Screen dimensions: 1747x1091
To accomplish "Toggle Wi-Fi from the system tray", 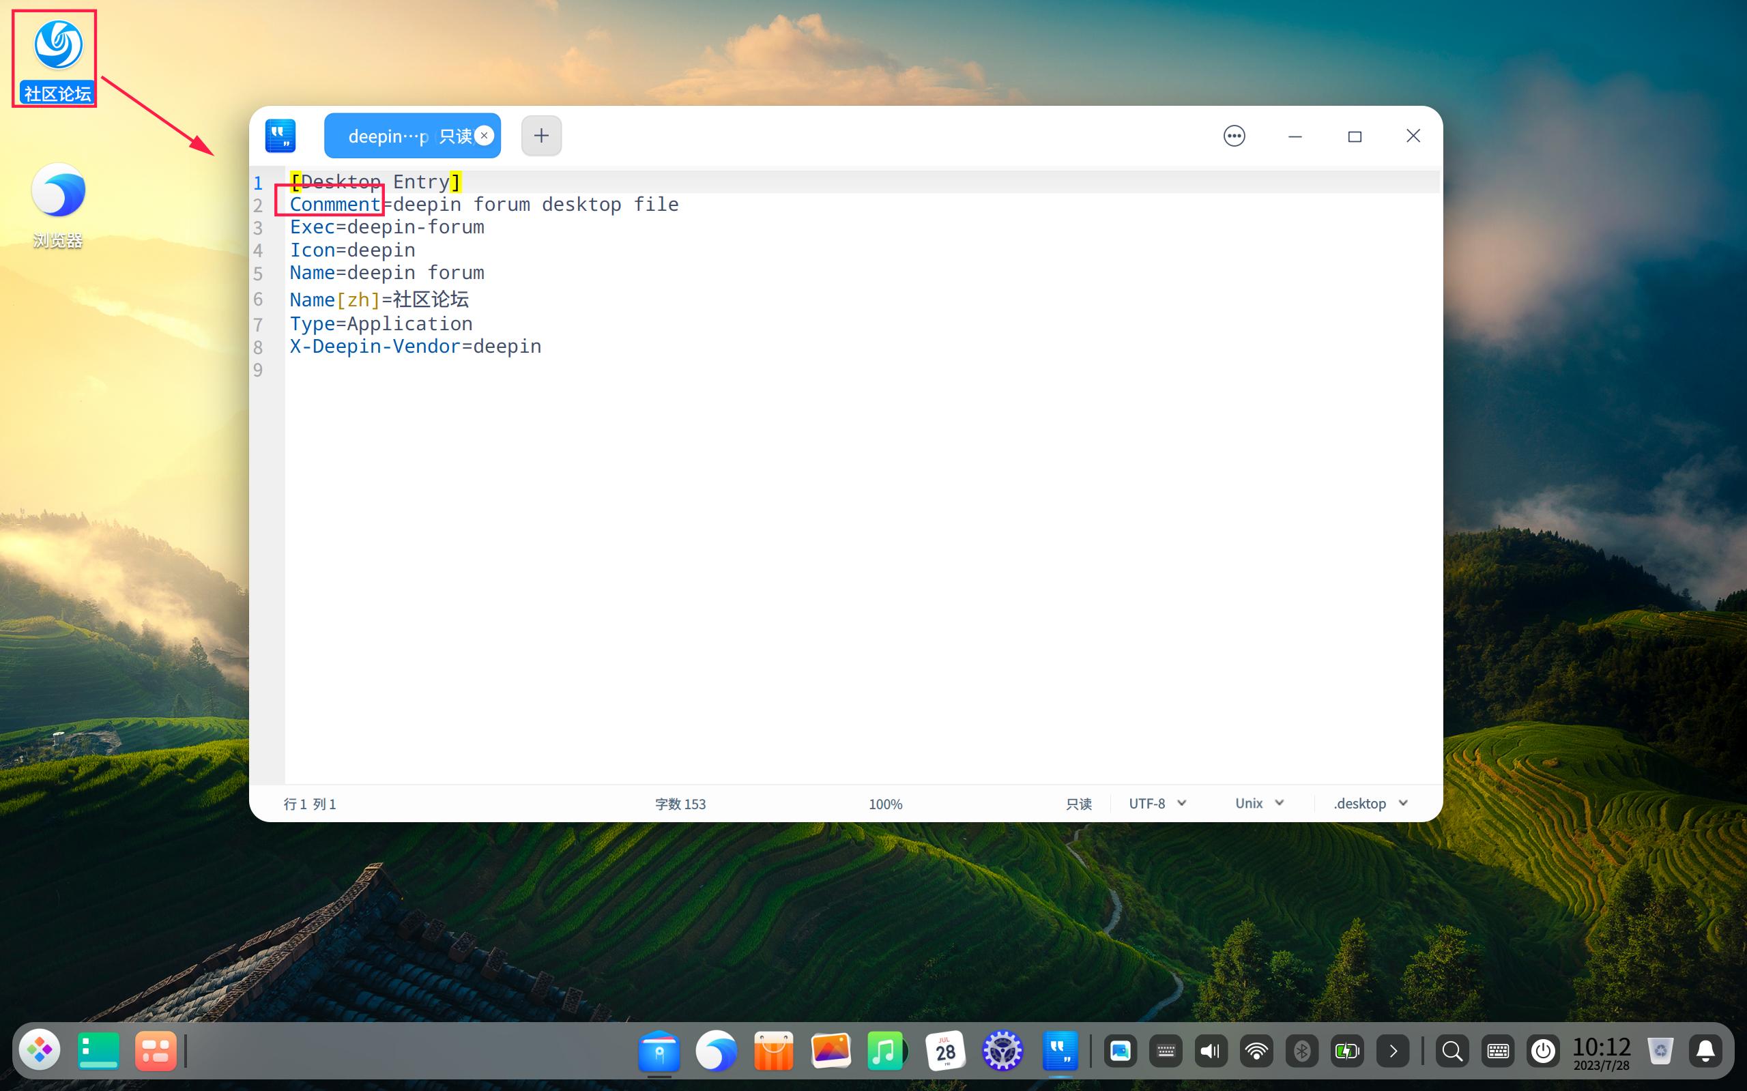I will [1256, 1051].
